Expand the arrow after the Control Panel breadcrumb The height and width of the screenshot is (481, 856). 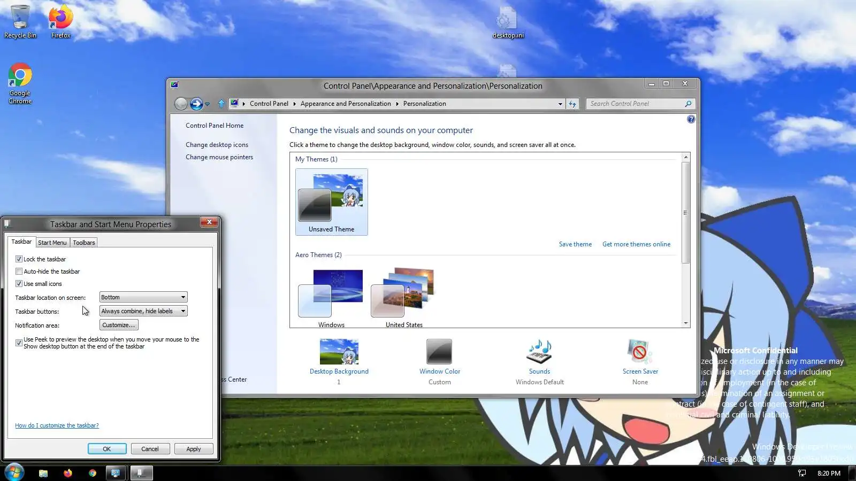294,104
